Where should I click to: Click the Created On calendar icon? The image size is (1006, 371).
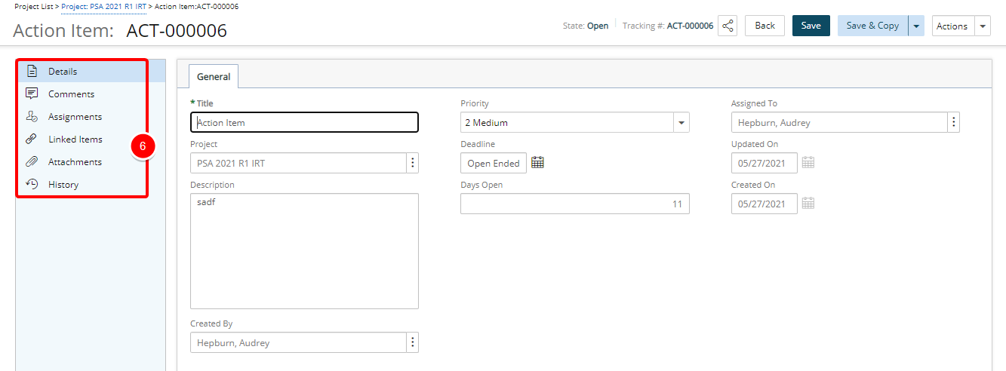(808, 204)
